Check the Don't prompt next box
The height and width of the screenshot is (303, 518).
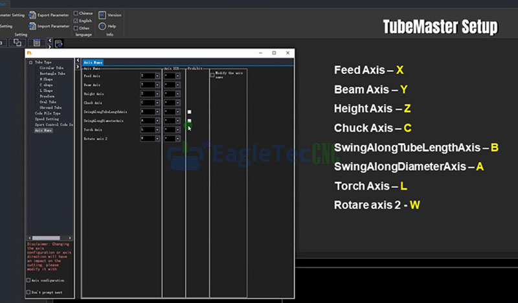pos(28,292)
